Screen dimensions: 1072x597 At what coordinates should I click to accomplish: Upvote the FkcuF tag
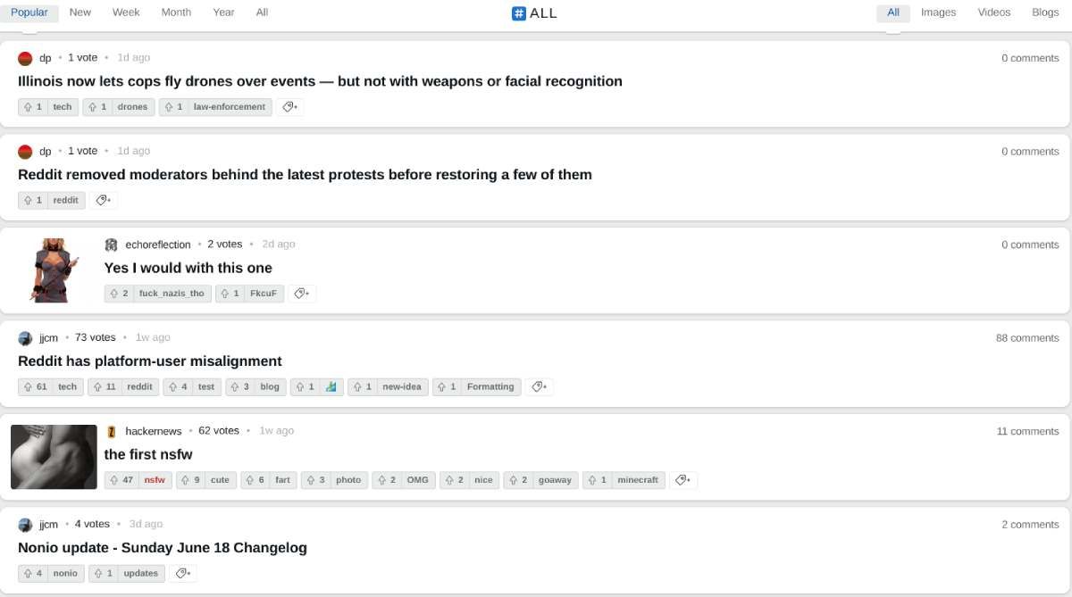pos(230,294)
